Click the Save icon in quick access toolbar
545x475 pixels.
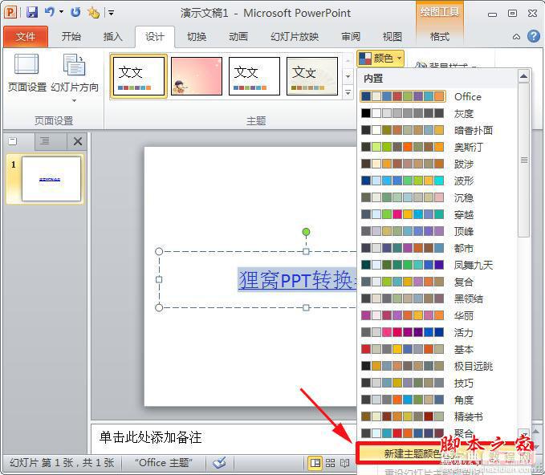click(32, 13)
